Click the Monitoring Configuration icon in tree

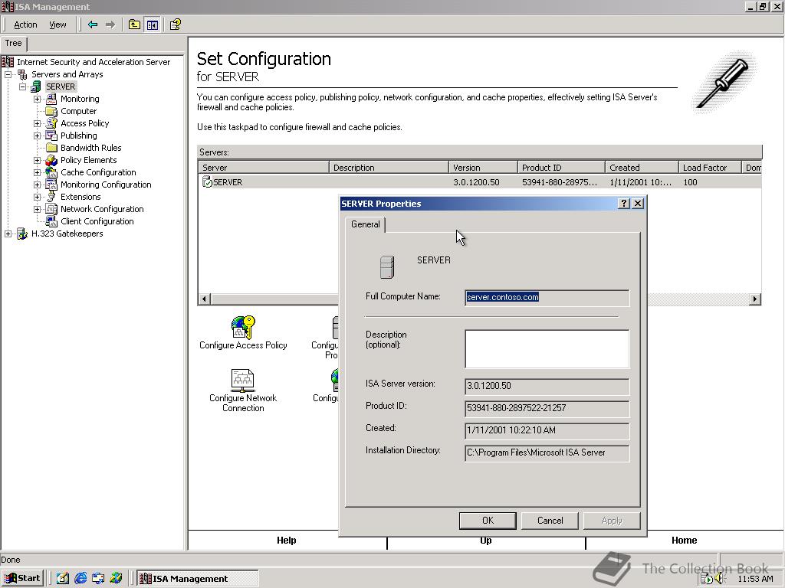pos(51,185)
